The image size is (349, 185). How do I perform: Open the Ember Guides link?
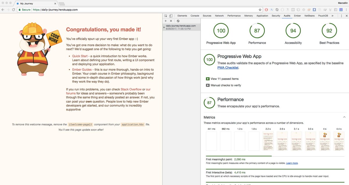pyautogui.click(x=82, y=70)
